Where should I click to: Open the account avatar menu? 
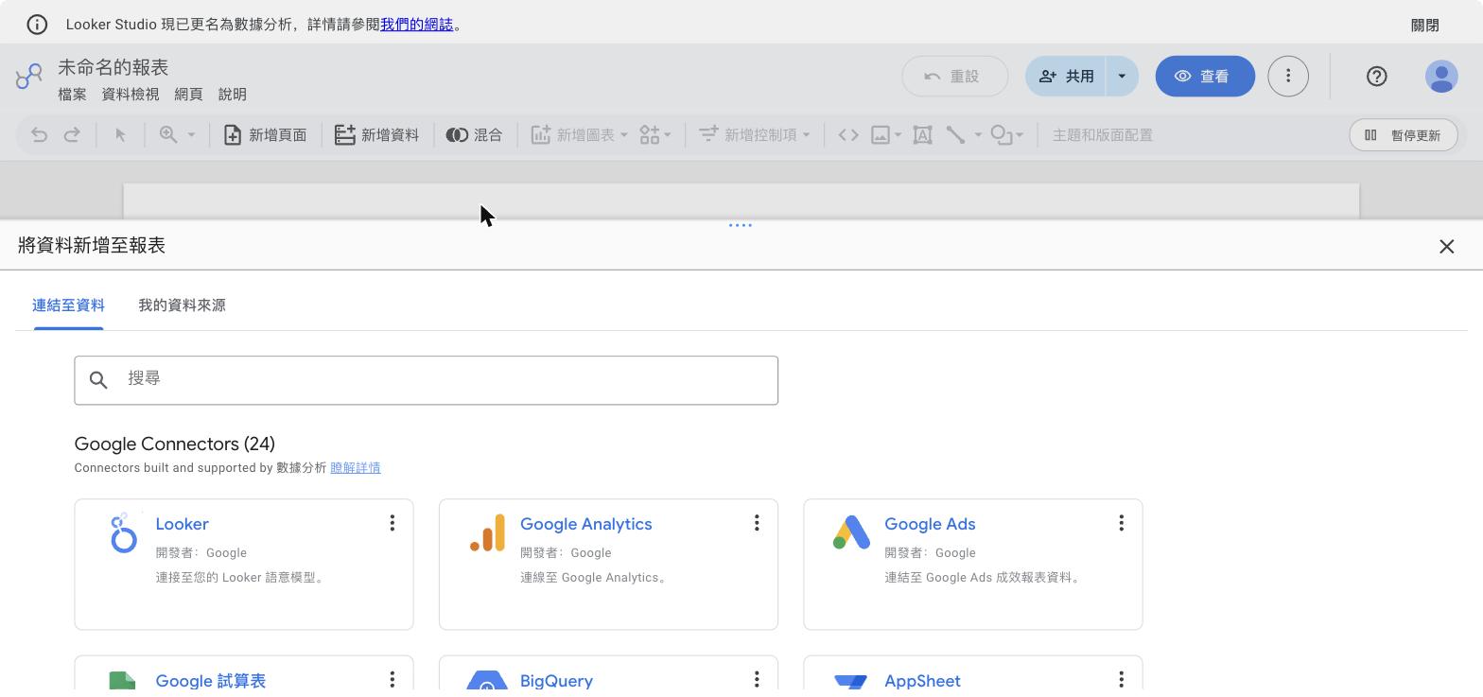tap(1441, 77)
